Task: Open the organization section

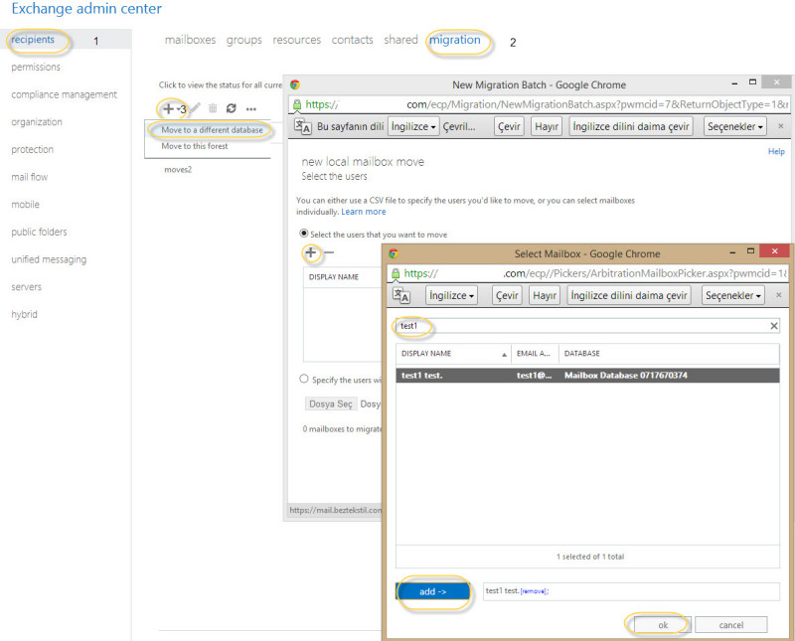Action: pyautogui.click(x=37, y=122)
